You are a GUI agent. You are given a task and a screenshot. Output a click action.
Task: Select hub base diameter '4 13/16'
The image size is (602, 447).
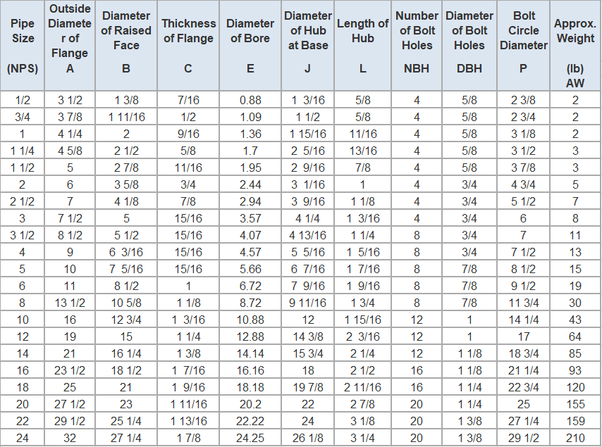308,235
